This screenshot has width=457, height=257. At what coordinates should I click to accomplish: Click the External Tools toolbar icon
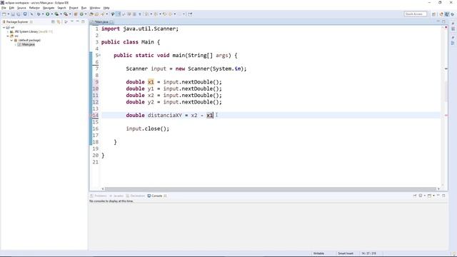(66, 14)
